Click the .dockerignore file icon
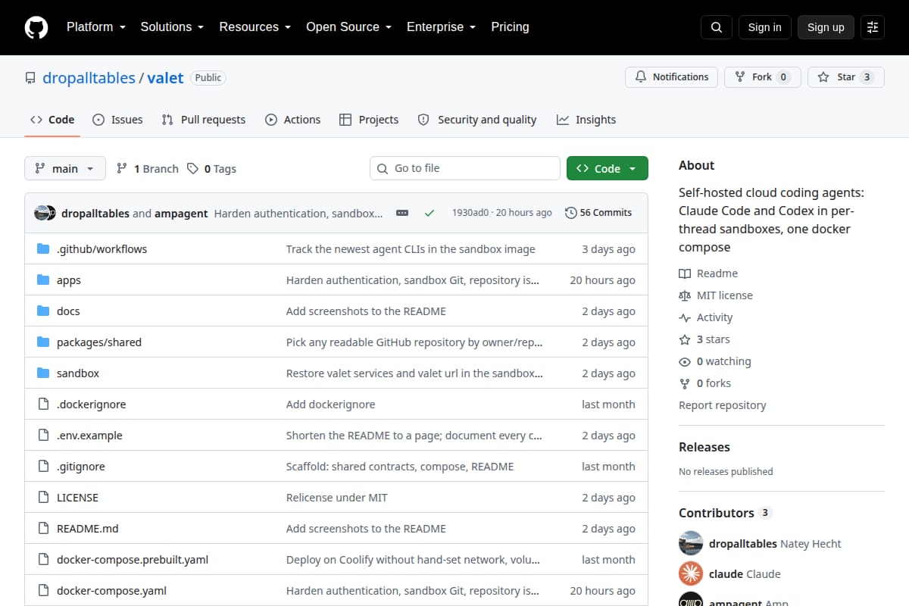 click(43, 405)
